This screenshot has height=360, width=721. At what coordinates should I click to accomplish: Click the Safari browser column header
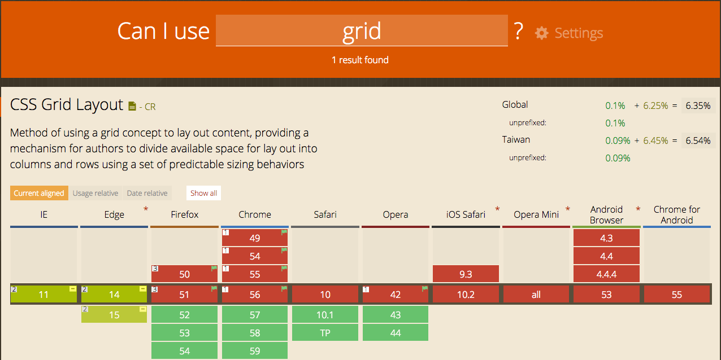coord(325,214)
